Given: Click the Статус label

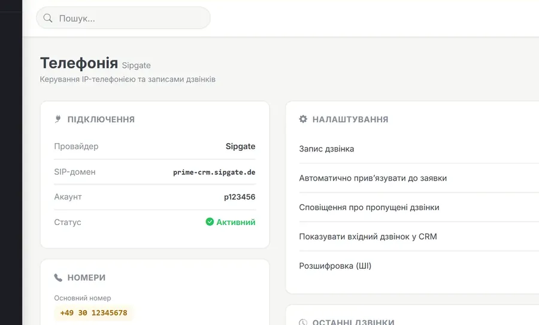Looking at the screenshot, I should click(x=67, y=222).
